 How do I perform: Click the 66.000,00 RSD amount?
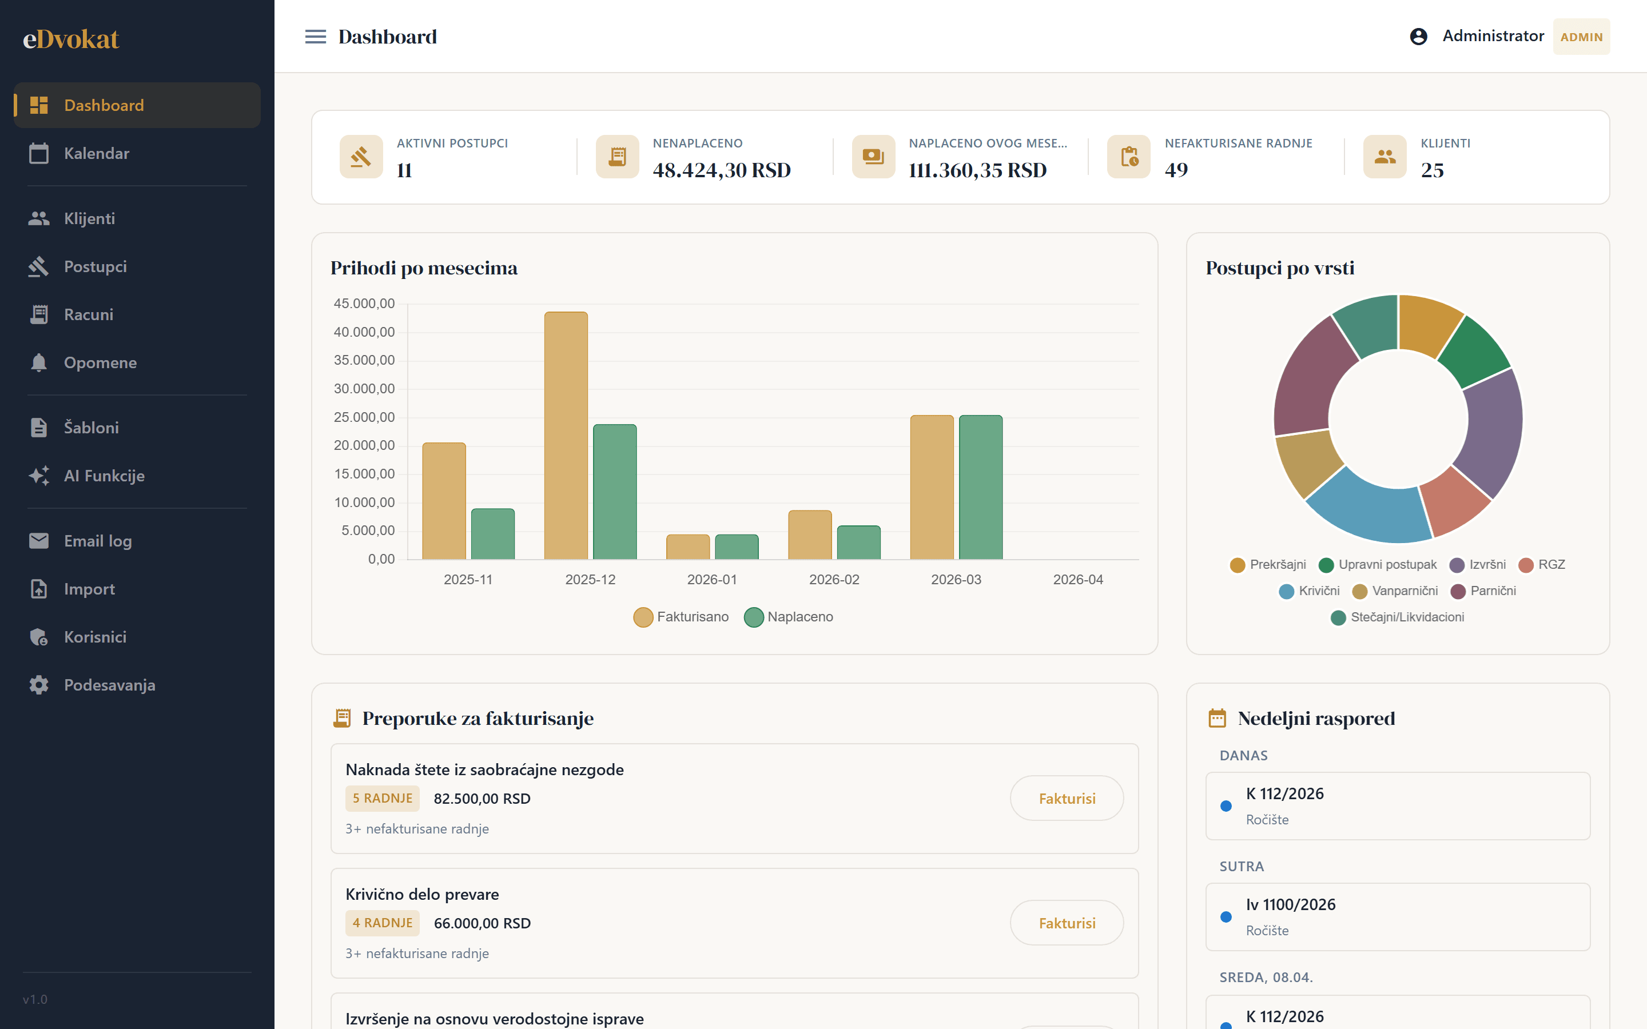point(482,923)
